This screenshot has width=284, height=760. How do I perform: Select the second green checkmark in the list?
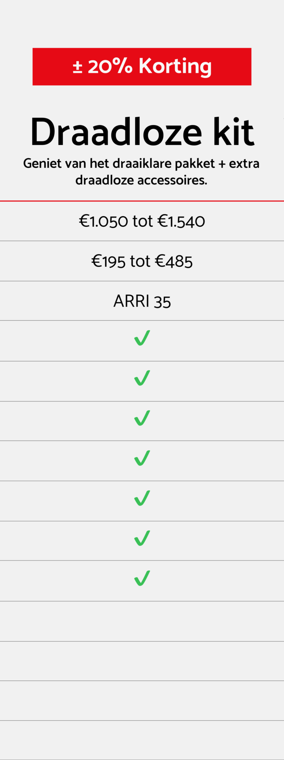(142, 378)
